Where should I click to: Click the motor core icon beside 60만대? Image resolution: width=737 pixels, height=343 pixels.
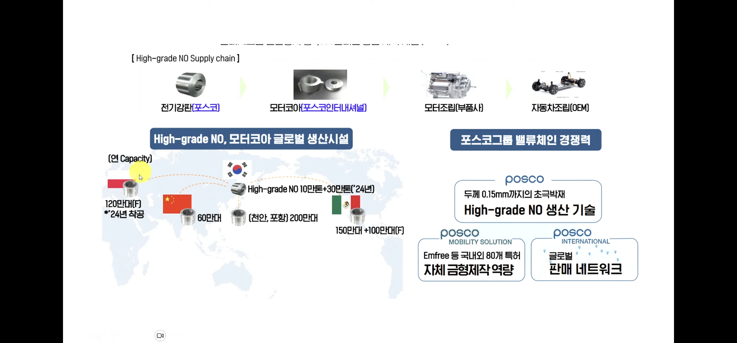pyautogui.click(x=188, y=217)
